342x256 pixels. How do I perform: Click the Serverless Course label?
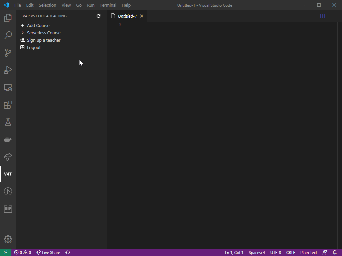(x=44, y=33)
